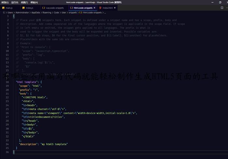Click line number 18 in the gutter
Viewport: 228px width, 159px height.
pyautogui.click(x=7, y=82)
